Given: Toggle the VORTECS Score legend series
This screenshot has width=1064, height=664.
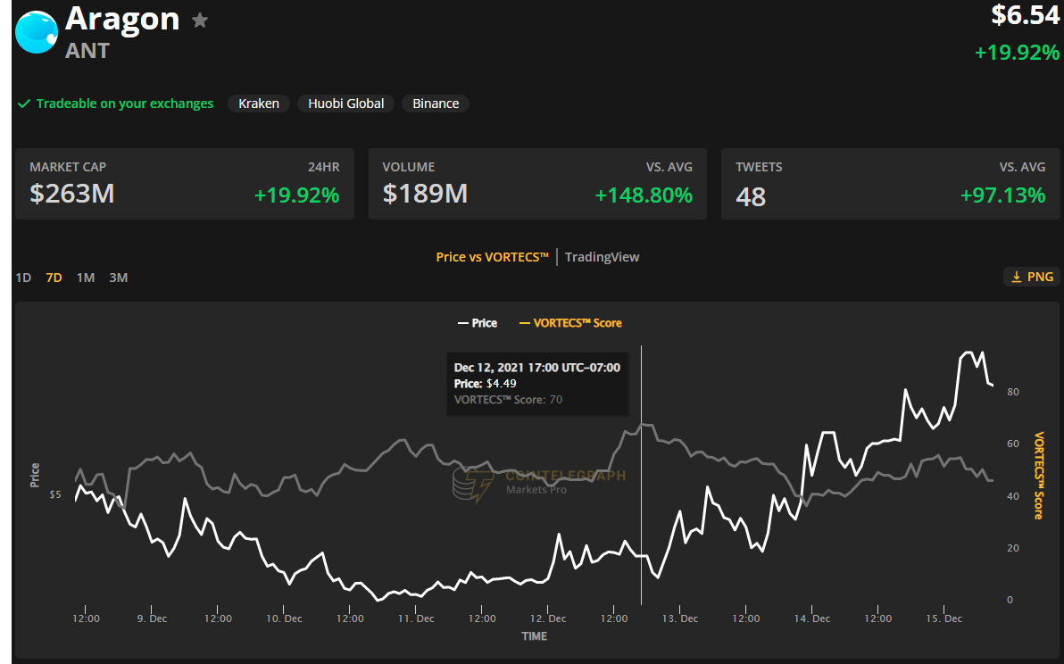Looking at the screenshot, I should tap(570, 323).
